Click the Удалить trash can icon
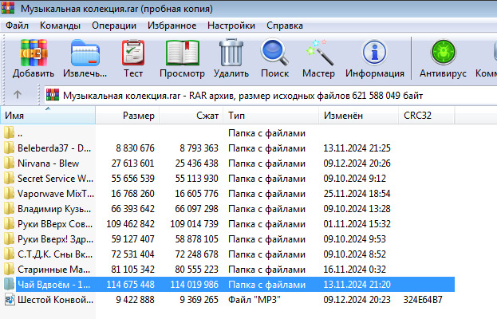 [231, 53]
